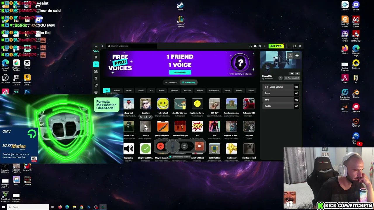Select the Comedians category filter
Screen dimensions: 374x210
click(x=214, y=90)
